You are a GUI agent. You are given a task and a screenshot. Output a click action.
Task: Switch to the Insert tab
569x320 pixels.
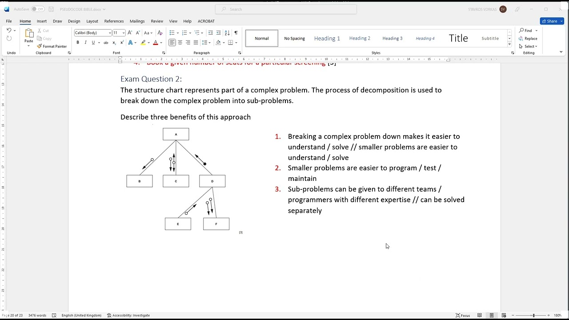pos(42,21)
